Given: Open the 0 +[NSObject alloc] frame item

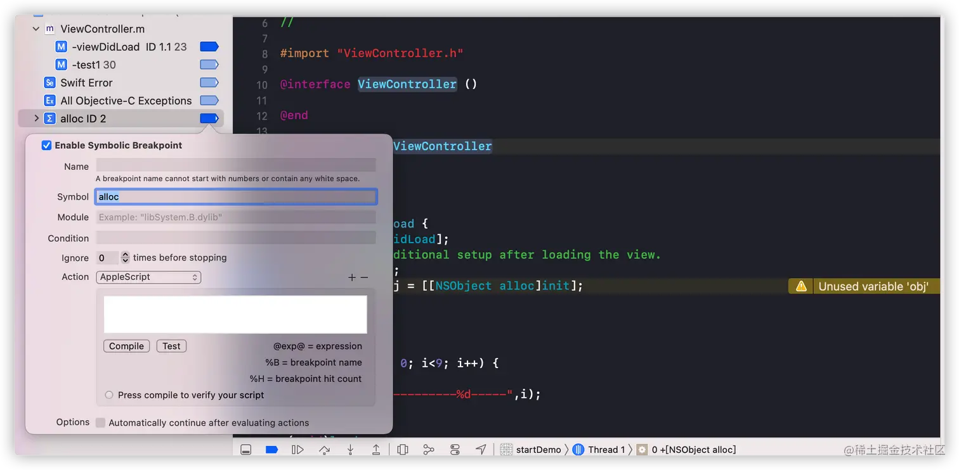Looking at the screenshot, I should (x=687, y=450).
